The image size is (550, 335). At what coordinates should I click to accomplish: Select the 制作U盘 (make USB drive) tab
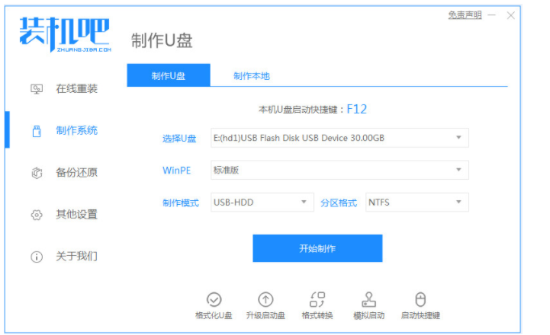pos(169,76)
